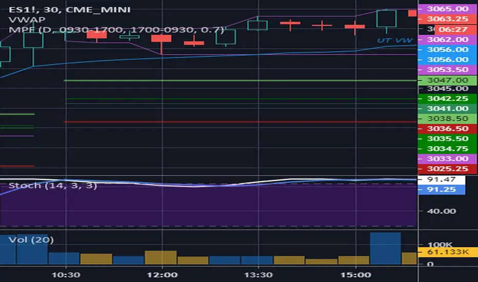Click the 3065.00 purple price label
Viewport: 478px width, 282px height.
click(447, 9)
